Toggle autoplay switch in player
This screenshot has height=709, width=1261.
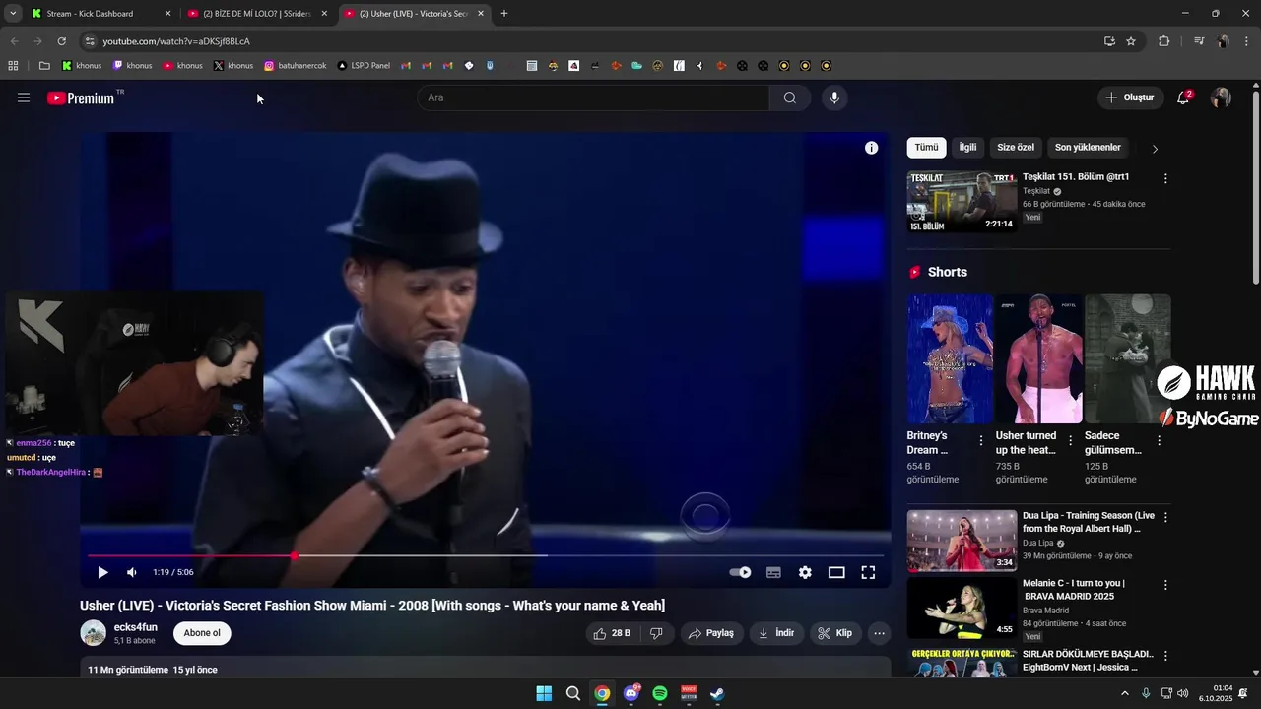tap(740, 572)
